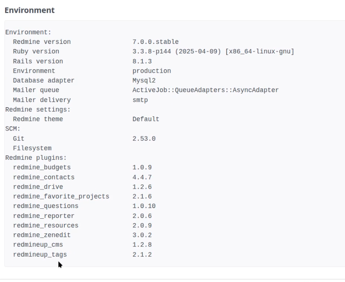Click the redmine_reporter plugin name
The image size is (345, 282).
click(43, 216)
